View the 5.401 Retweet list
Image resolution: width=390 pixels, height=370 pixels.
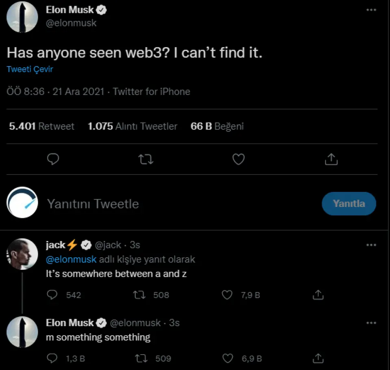point(41,127)
